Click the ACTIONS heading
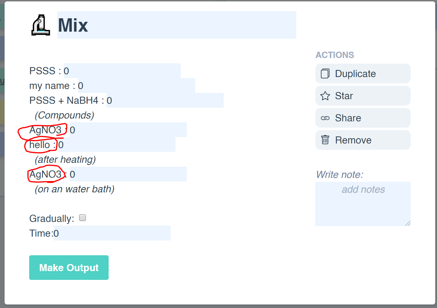Image resolution: width=437 pixels, height=308 pixels. coord(335,55)
